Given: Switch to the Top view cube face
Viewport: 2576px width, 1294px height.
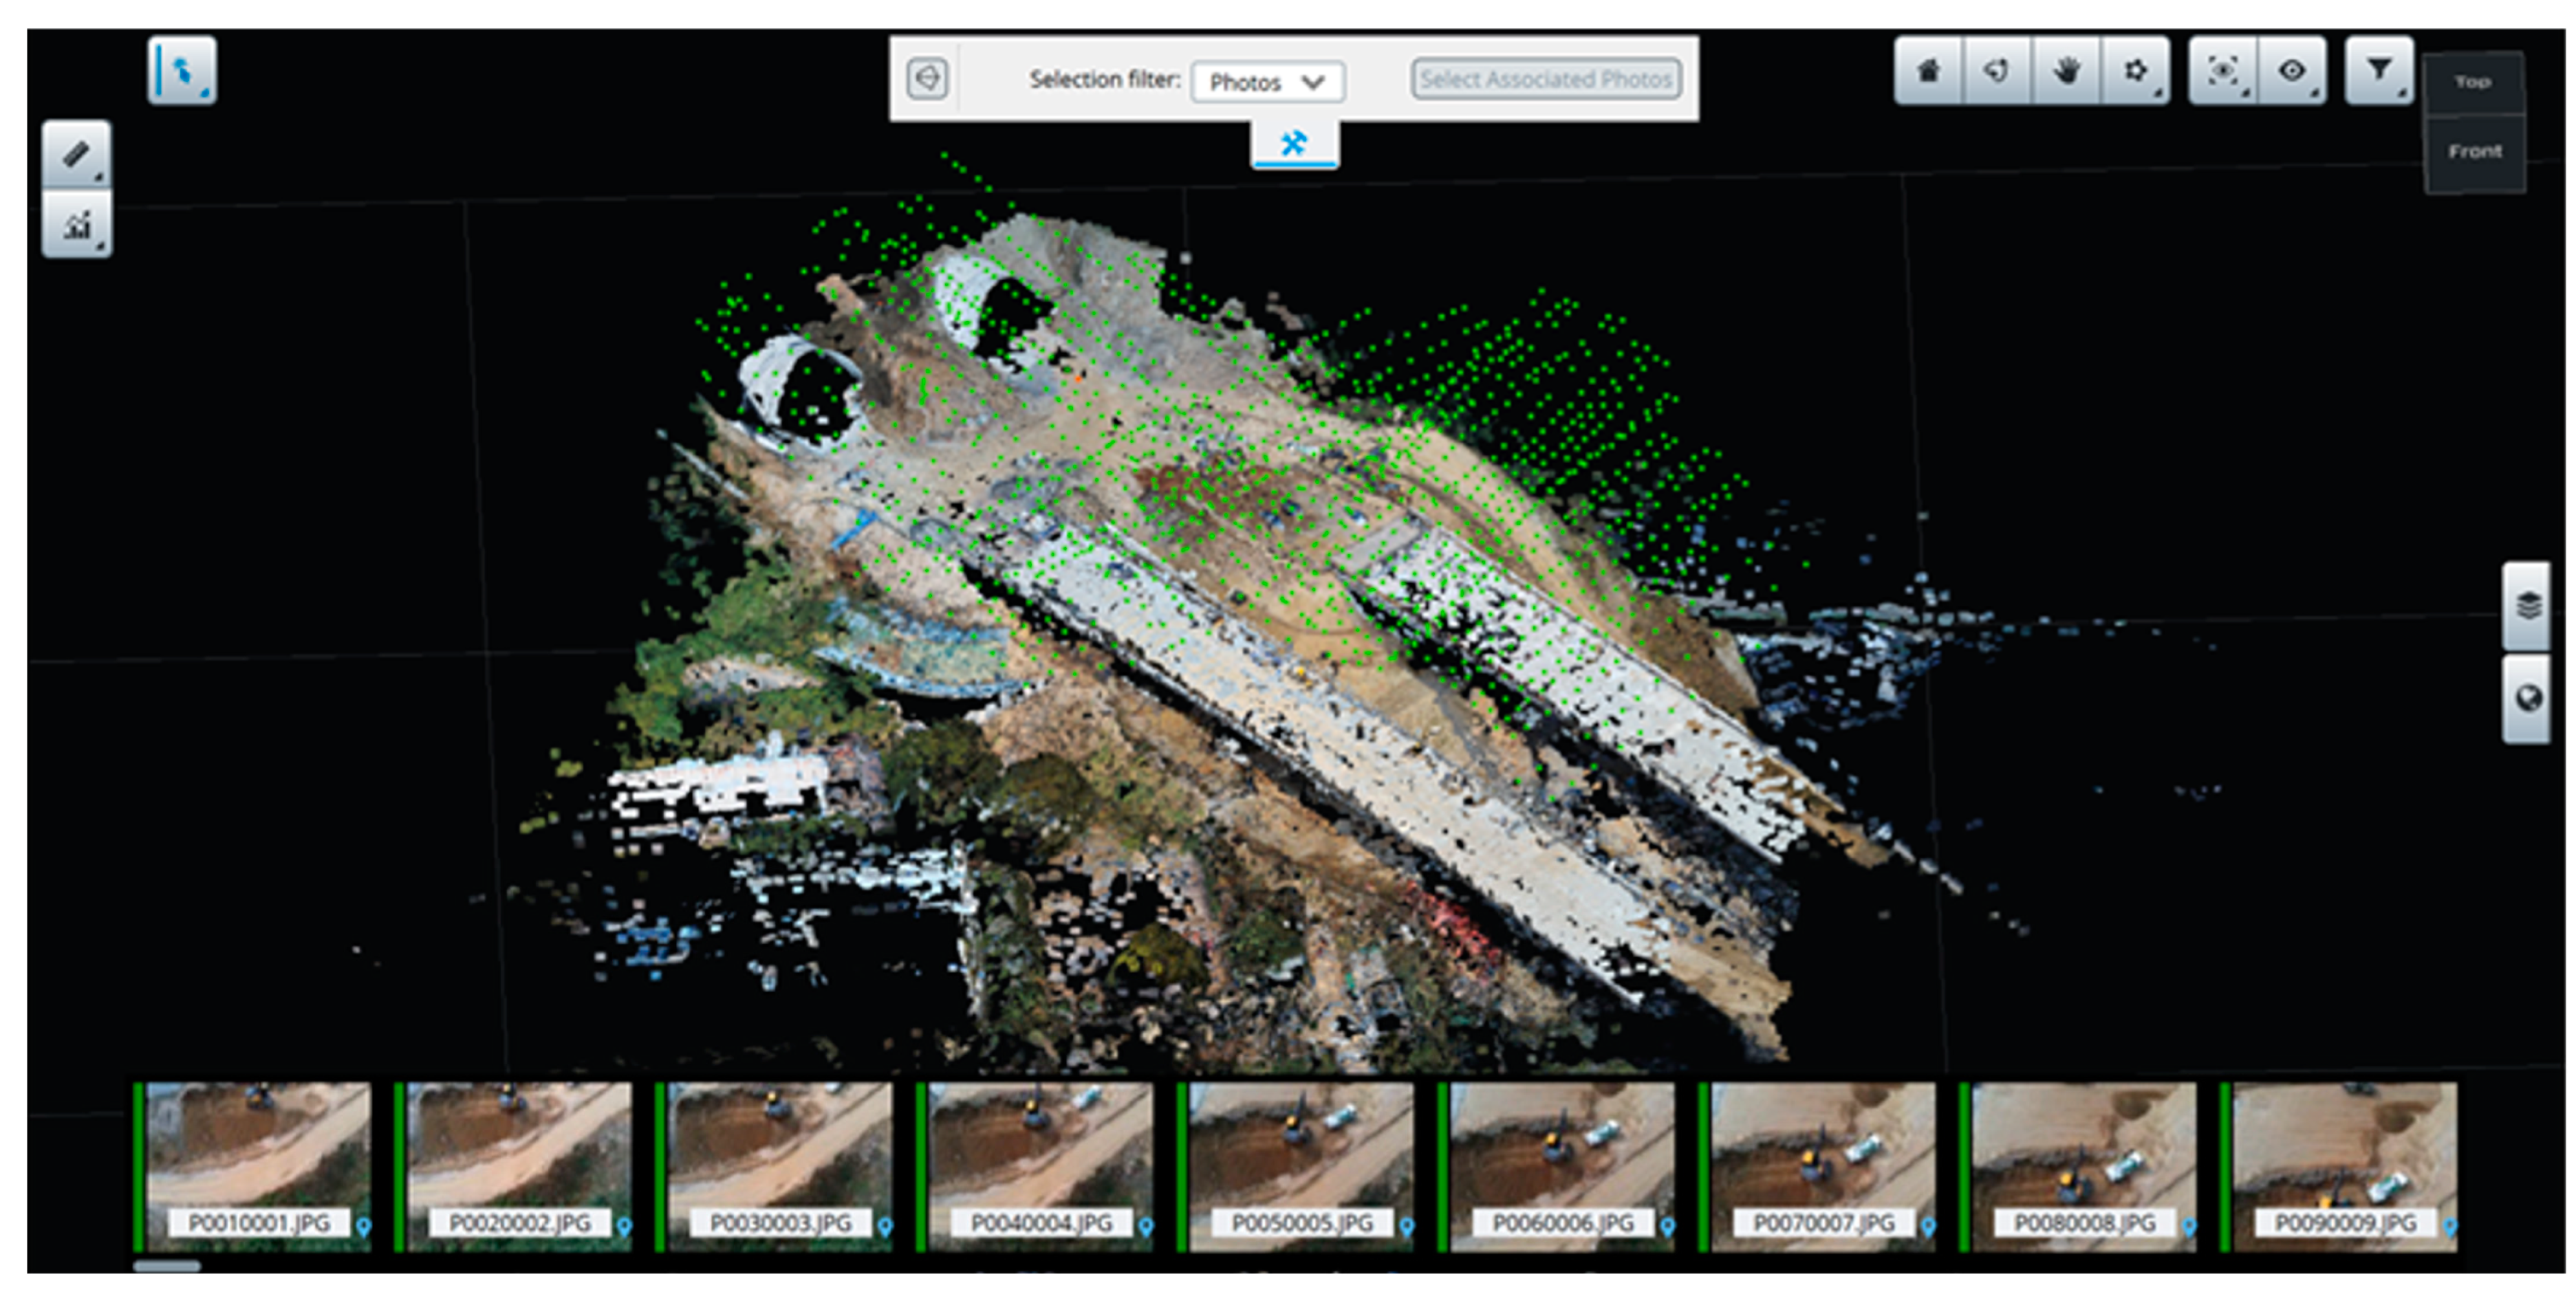Looking at the screenshot, I should click(x=2472, y=82).
